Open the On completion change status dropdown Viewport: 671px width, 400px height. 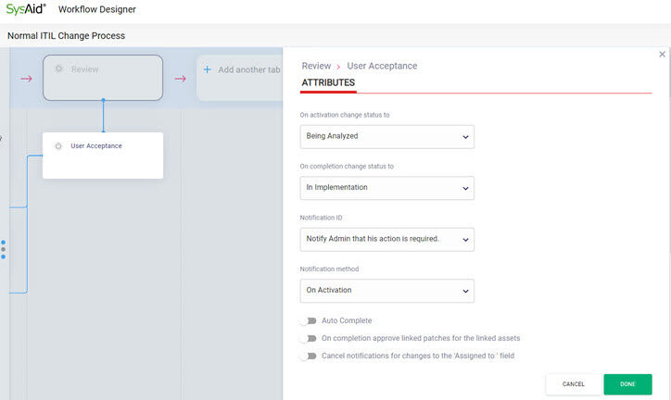coord(386,188)
